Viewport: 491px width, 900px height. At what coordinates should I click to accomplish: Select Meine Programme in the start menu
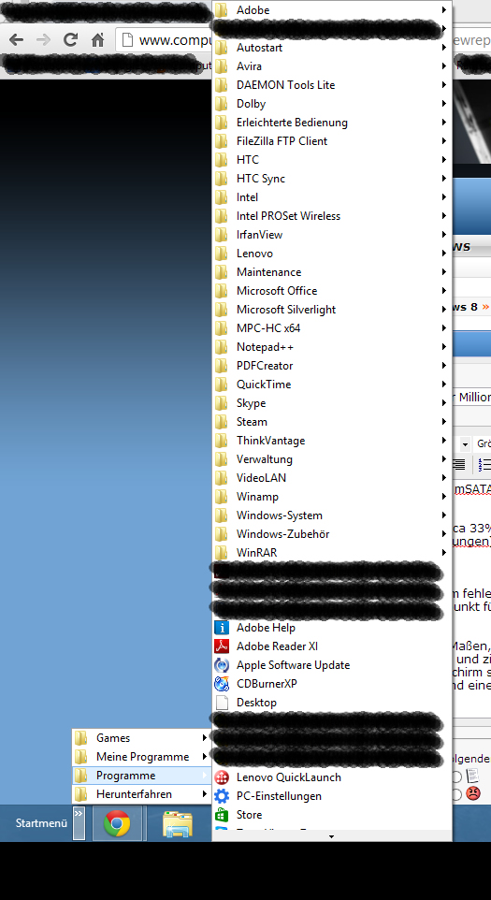(x=141, y=757)
